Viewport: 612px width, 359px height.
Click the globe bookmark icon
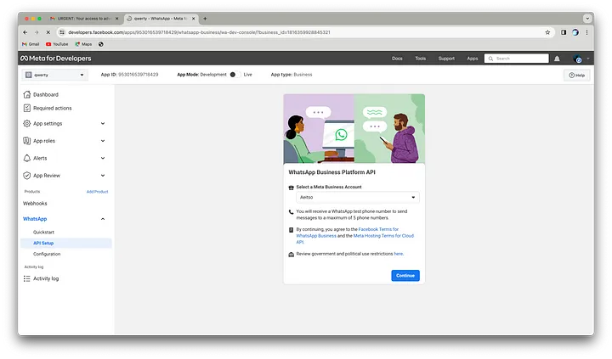click(x=100, y=44)
